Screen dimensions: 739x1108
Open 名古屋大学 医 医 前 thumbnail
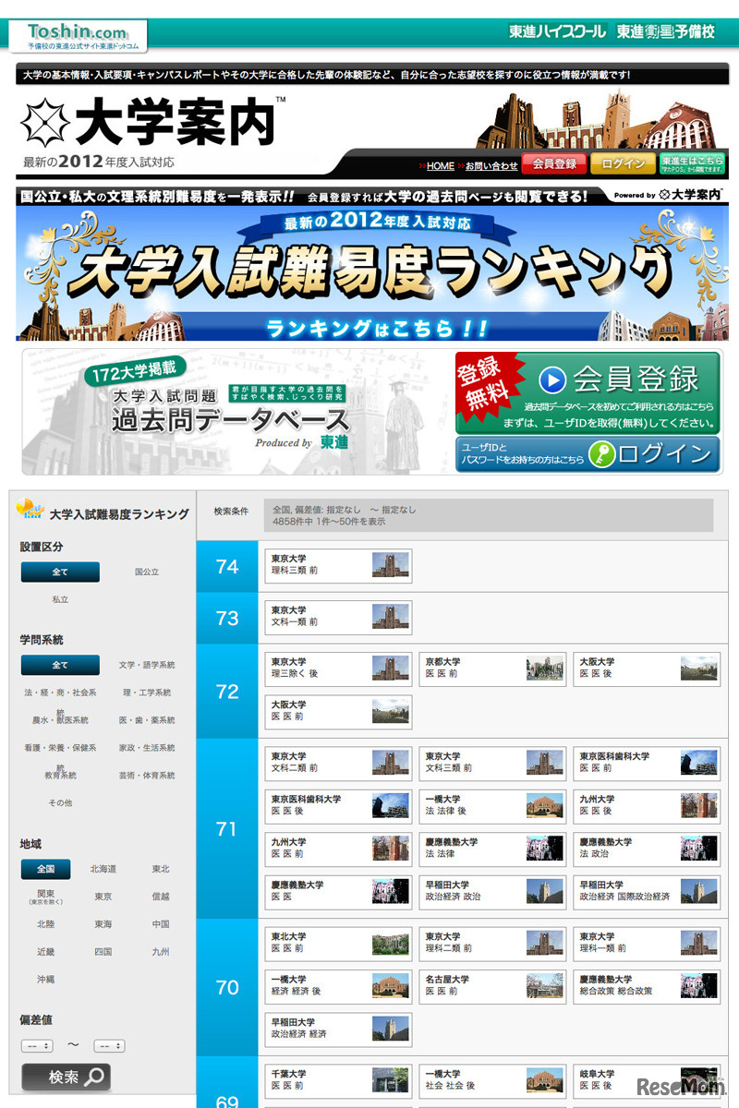tap(545, 986)
